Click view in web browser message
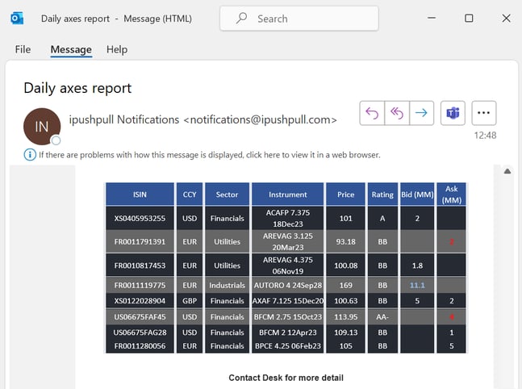The width and height of the screenshot is (522, 389). pyautogui.click(x=210, y=155)
